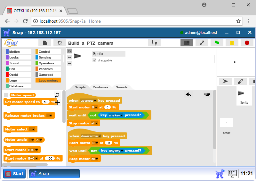Select free rotation style icon
Viewport: 256px width, 181px height.
[x=69, y=51]
